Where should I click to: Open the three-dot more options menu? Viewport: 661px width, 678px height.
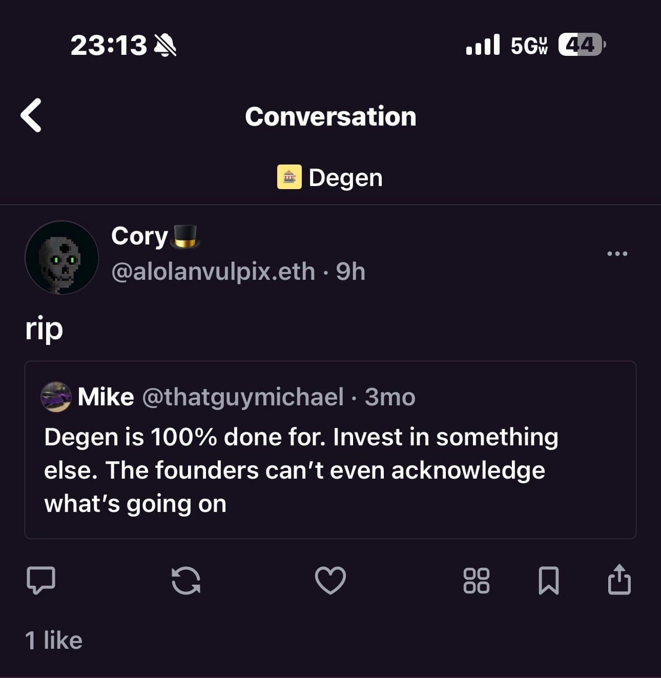coord(617,253)
